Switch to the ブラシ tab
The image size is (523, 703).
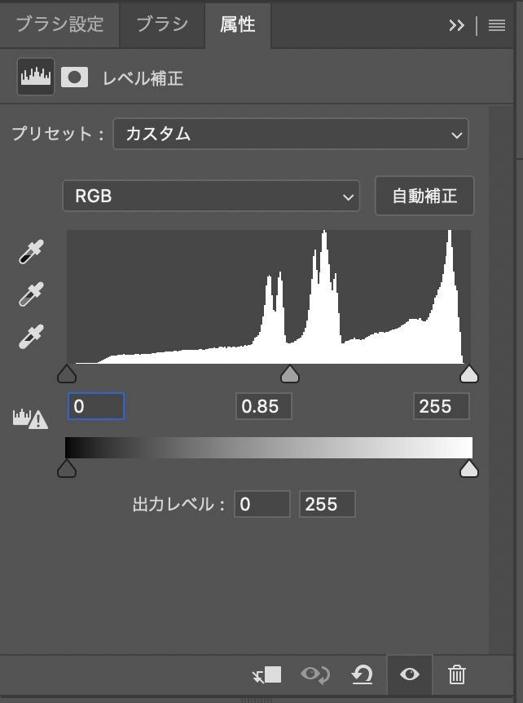point(162,24)
